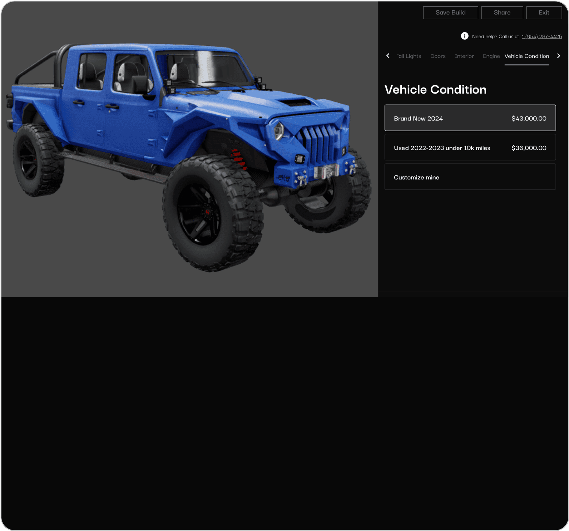Click the hood scoop on the truck

point(296,103)
